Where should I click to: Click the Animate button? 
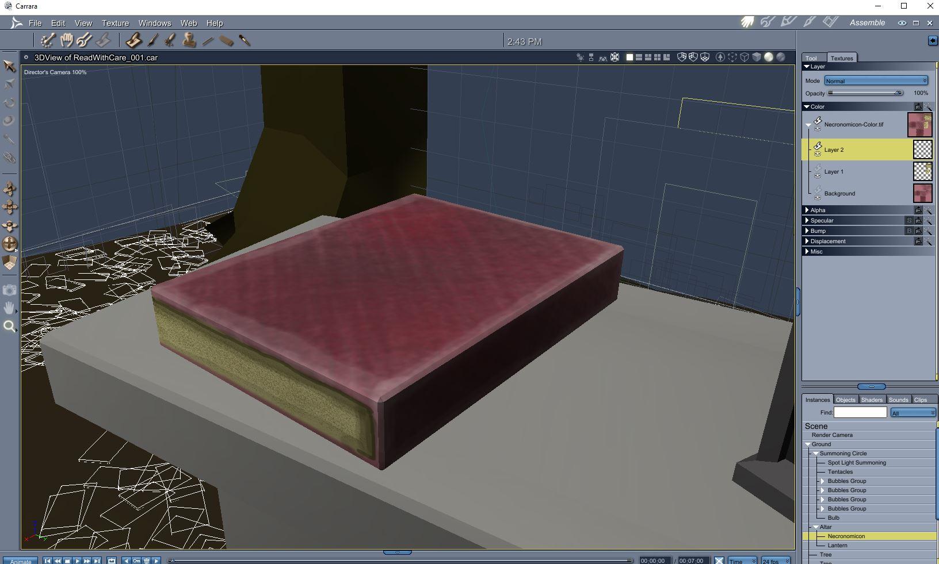21,561
